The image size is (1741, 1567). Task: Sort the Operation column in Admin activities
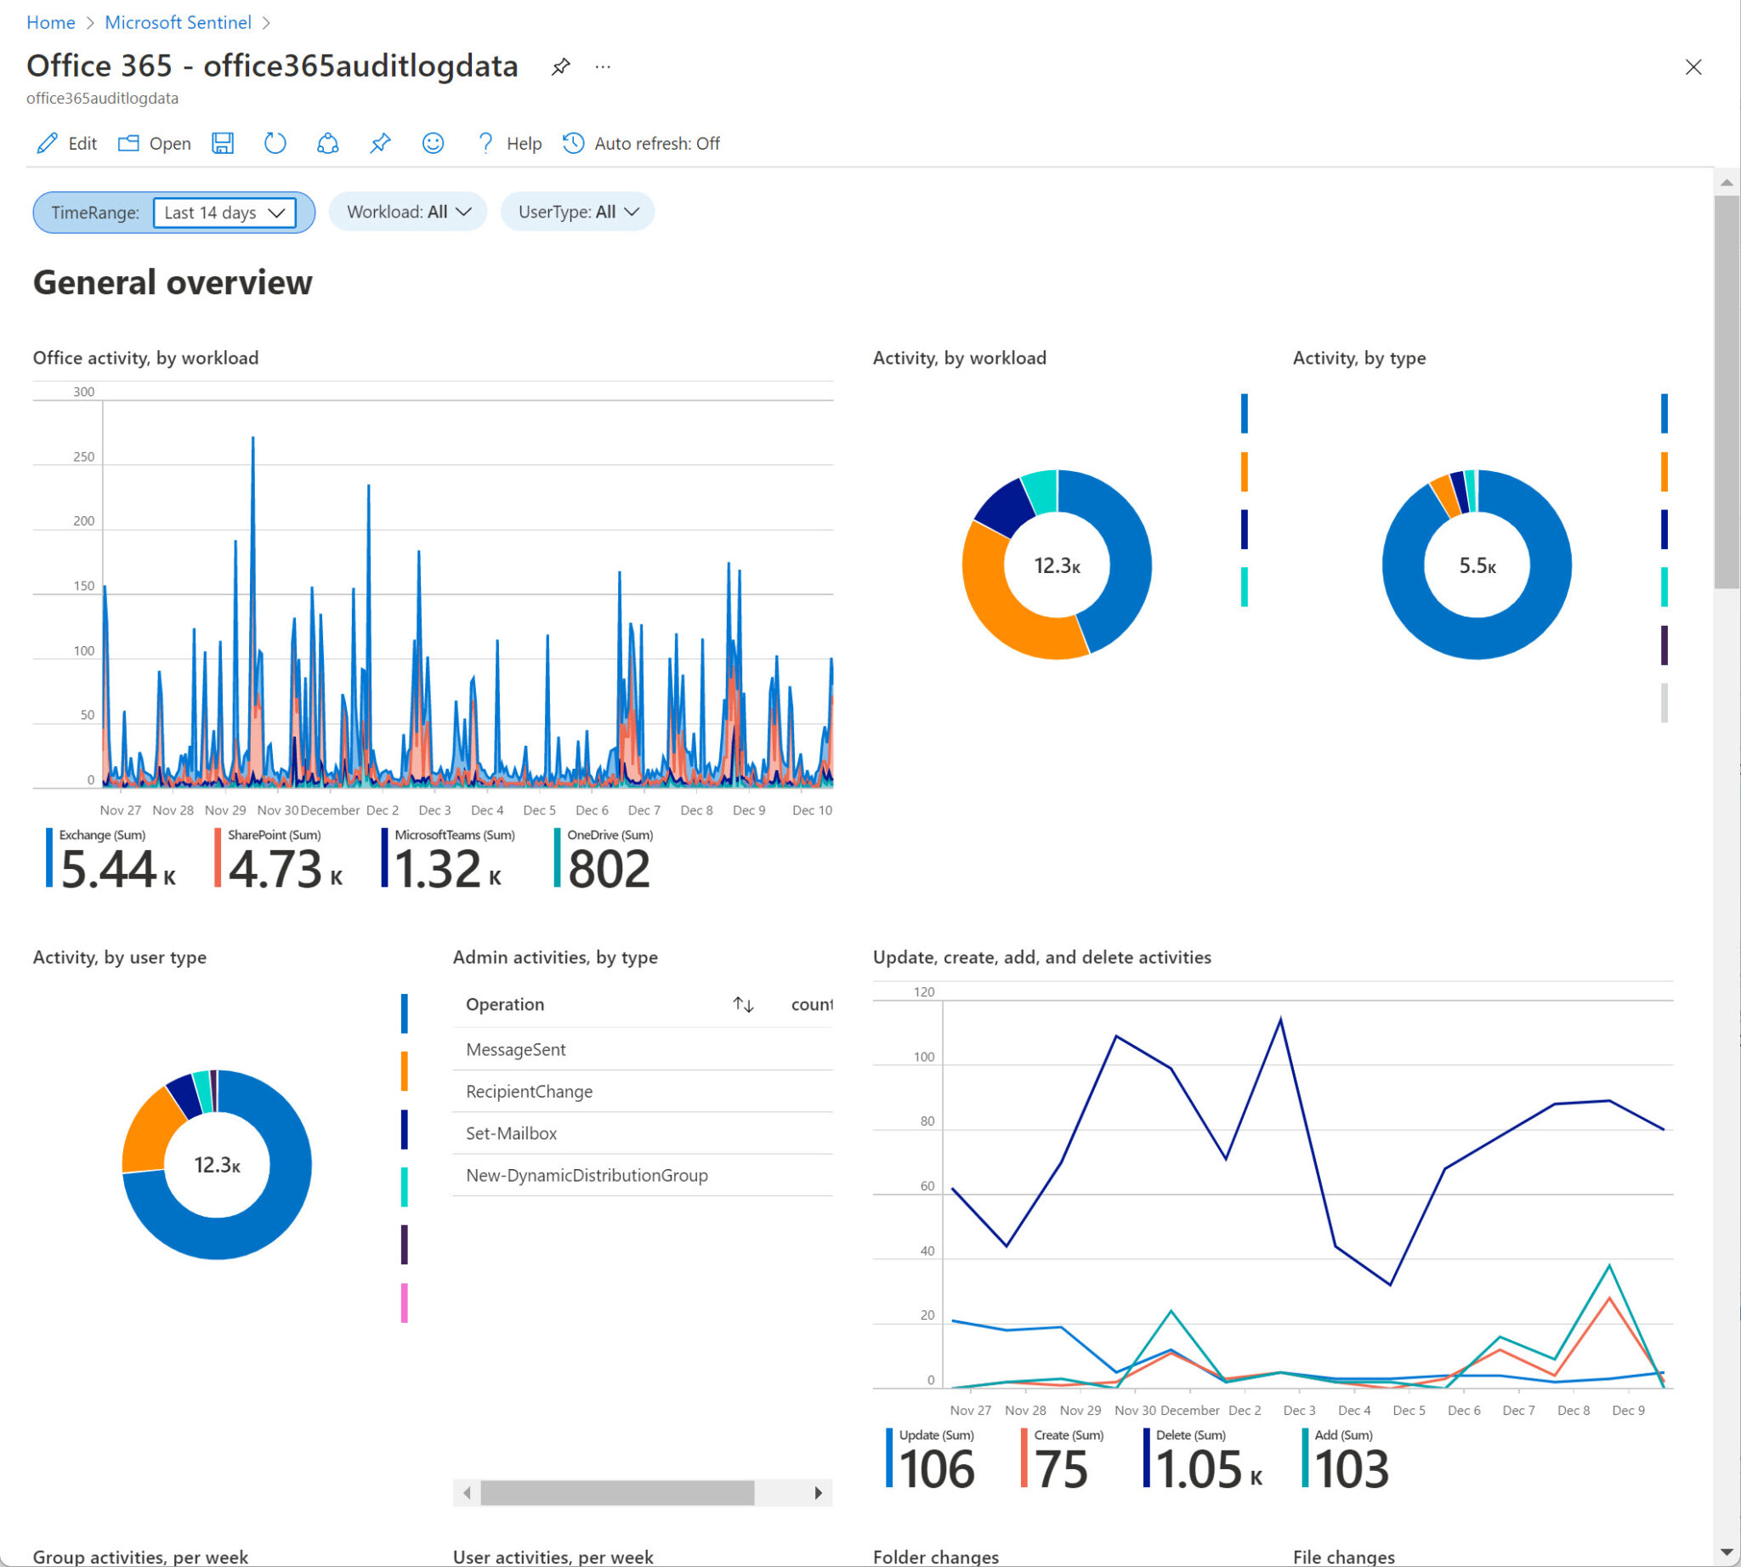pyautogui.click(x=742, y=1004)
